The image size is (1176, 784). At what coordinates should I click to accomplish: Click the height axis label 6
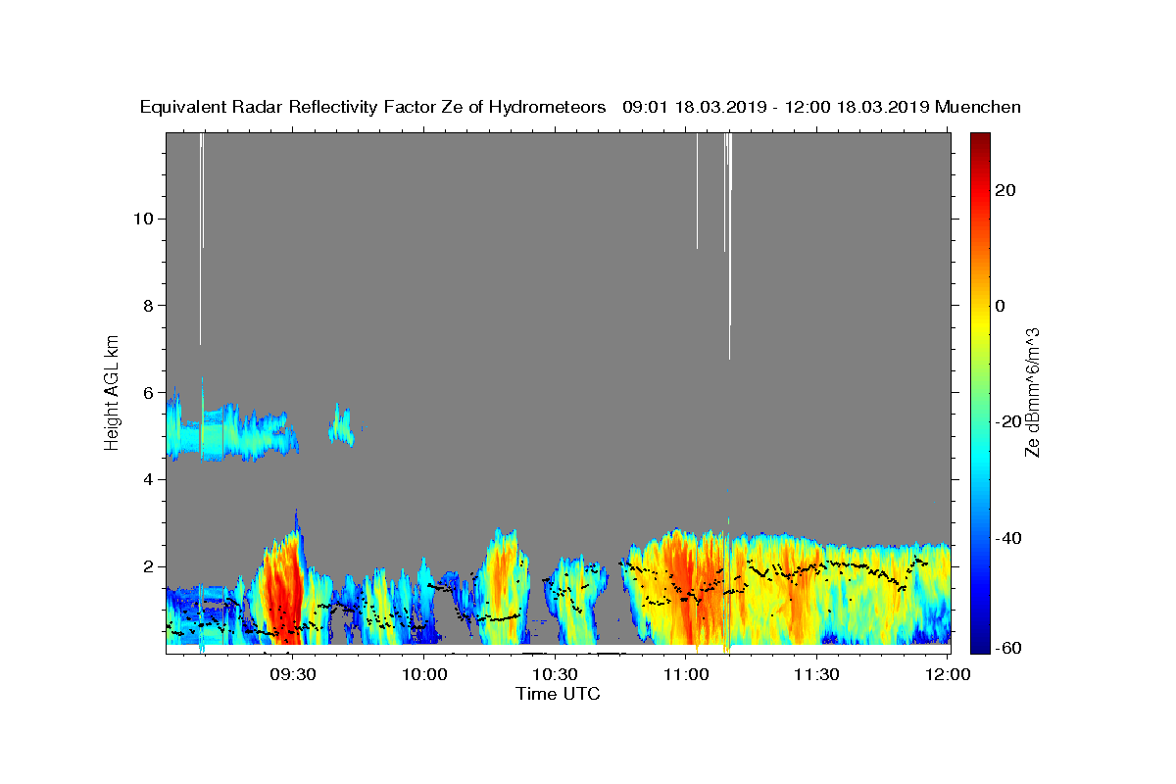point(147,392)
